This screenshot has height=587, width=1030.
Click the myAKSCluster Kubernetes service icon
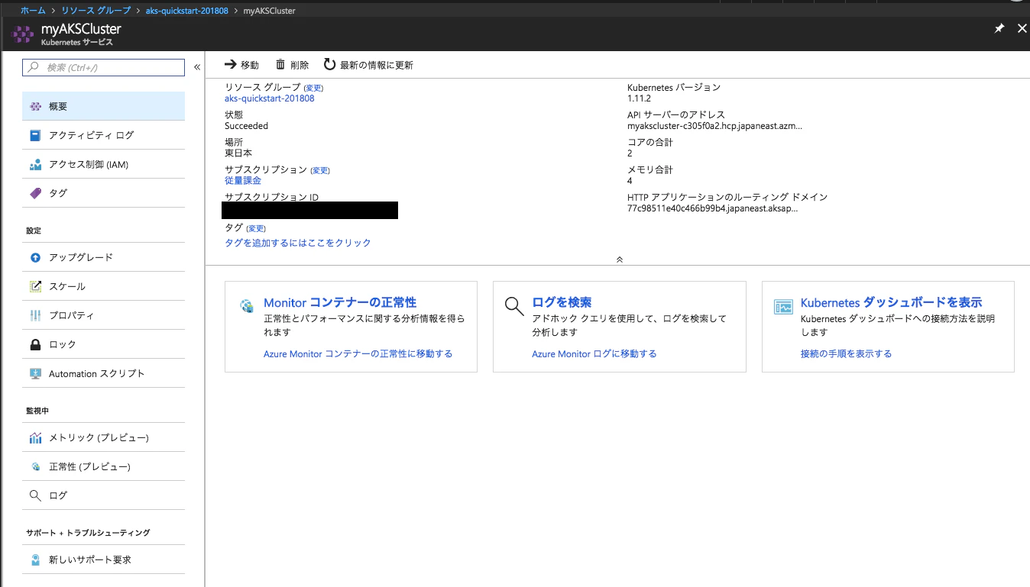click(x=24, y=35)
